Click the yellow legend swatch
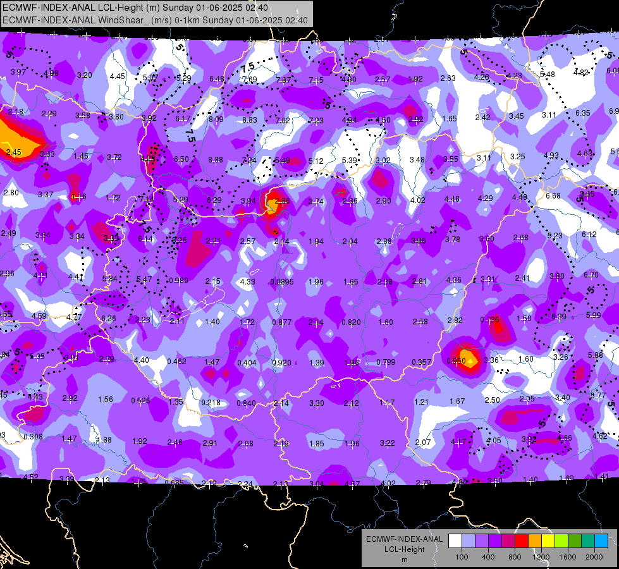Viewport: 619px width, 569px height. click(x=548, y=541)
